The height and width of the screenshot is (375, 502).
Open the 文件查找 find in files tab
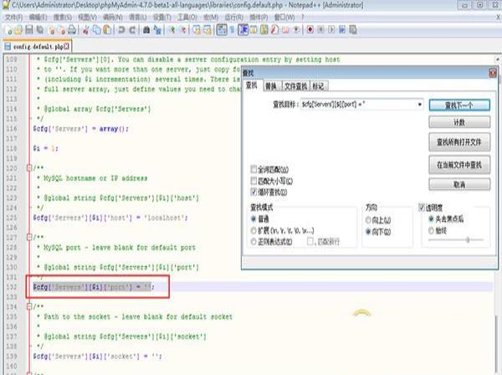click(296, 85)
